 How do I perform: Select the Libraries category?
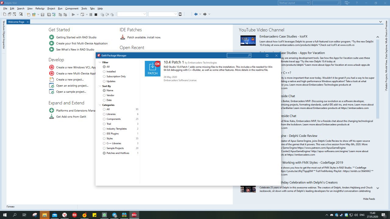(x=104, y=114)
